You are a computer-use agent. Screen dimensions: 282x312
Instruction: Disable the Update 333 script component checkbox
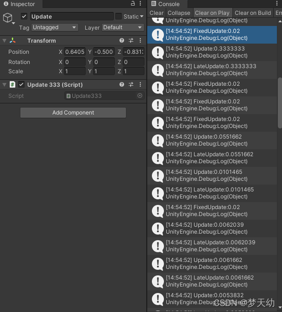pos(21,84)
